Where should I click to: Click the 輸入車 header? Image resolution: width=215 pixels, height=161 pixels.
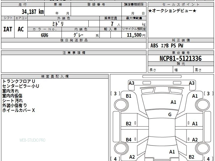110,29
